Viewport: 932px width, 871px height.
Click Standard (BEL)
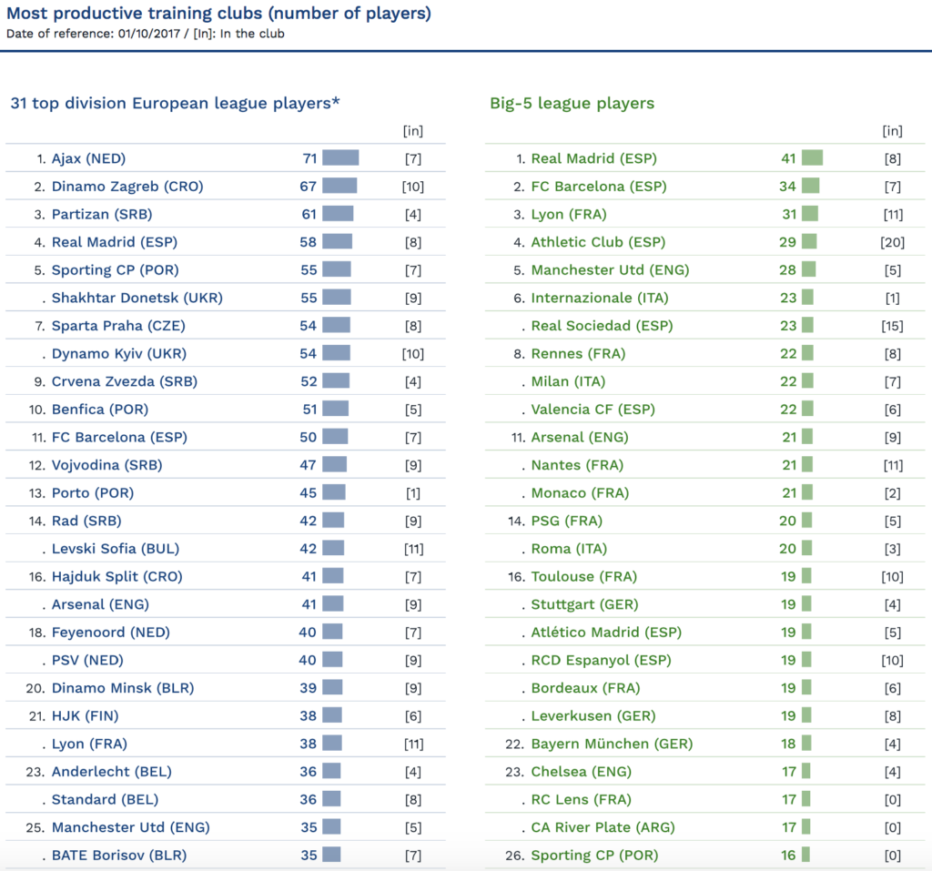coord(106,800)
